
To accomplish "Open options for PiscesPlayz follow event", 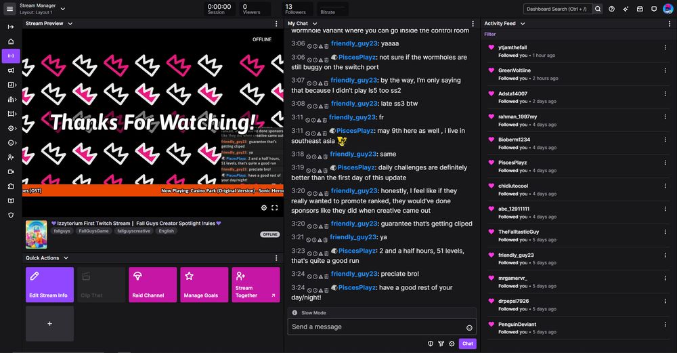I will [x=665, y=163].
